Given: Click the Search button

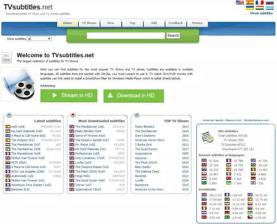Looking at the screenshot, I should [x=173, y=35].
